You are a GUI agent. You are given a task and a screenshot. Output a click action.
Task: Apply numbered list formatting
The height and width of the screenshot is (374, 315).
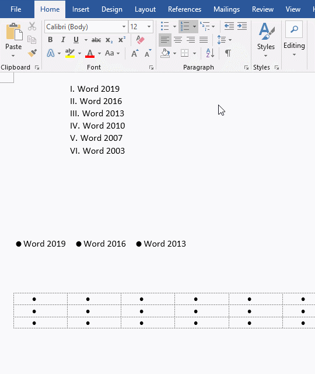click(x=185, y=26)
